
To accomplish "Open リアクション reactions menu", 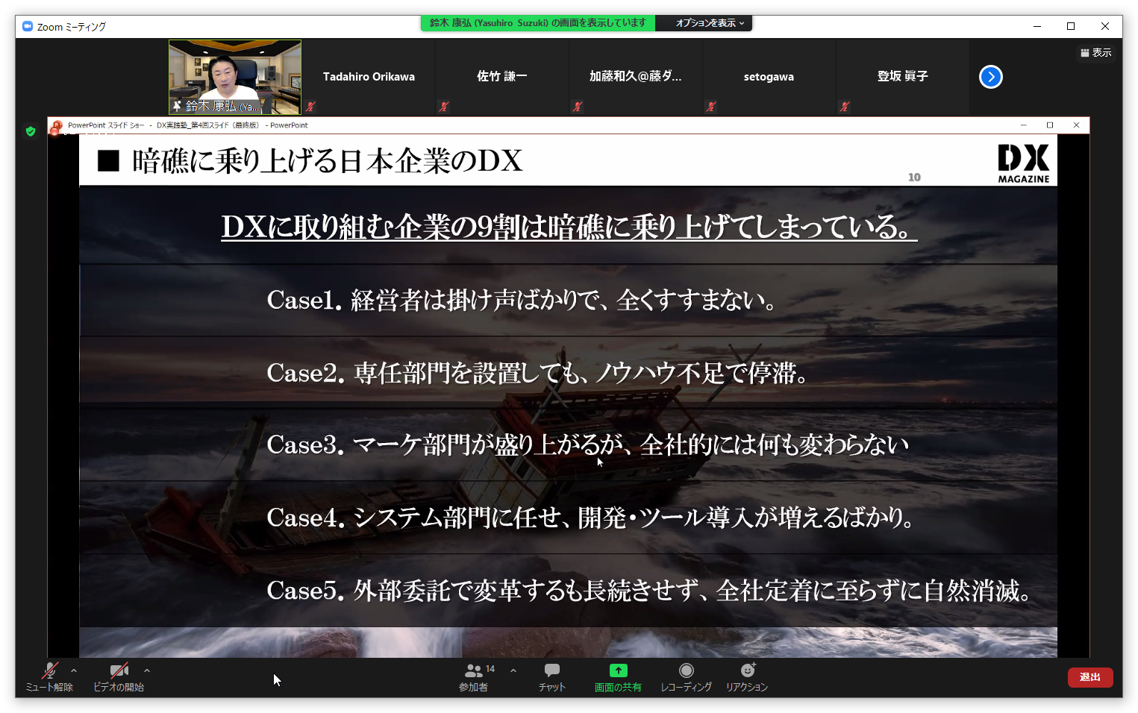I will [x=747, y=676].
